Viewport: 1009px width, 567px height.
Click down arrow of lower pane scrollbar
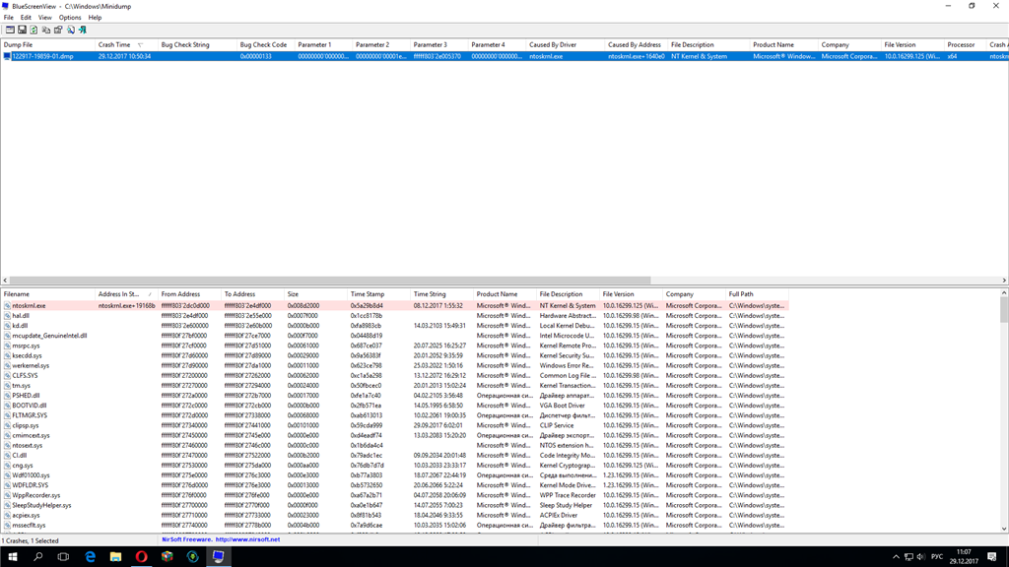tap(1004, 529)
